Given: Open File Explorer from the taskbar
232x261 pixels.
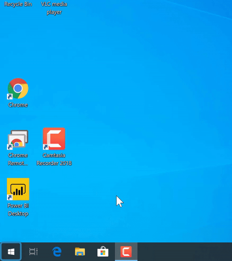Looking at the screenshot, I should click(80, 251).
